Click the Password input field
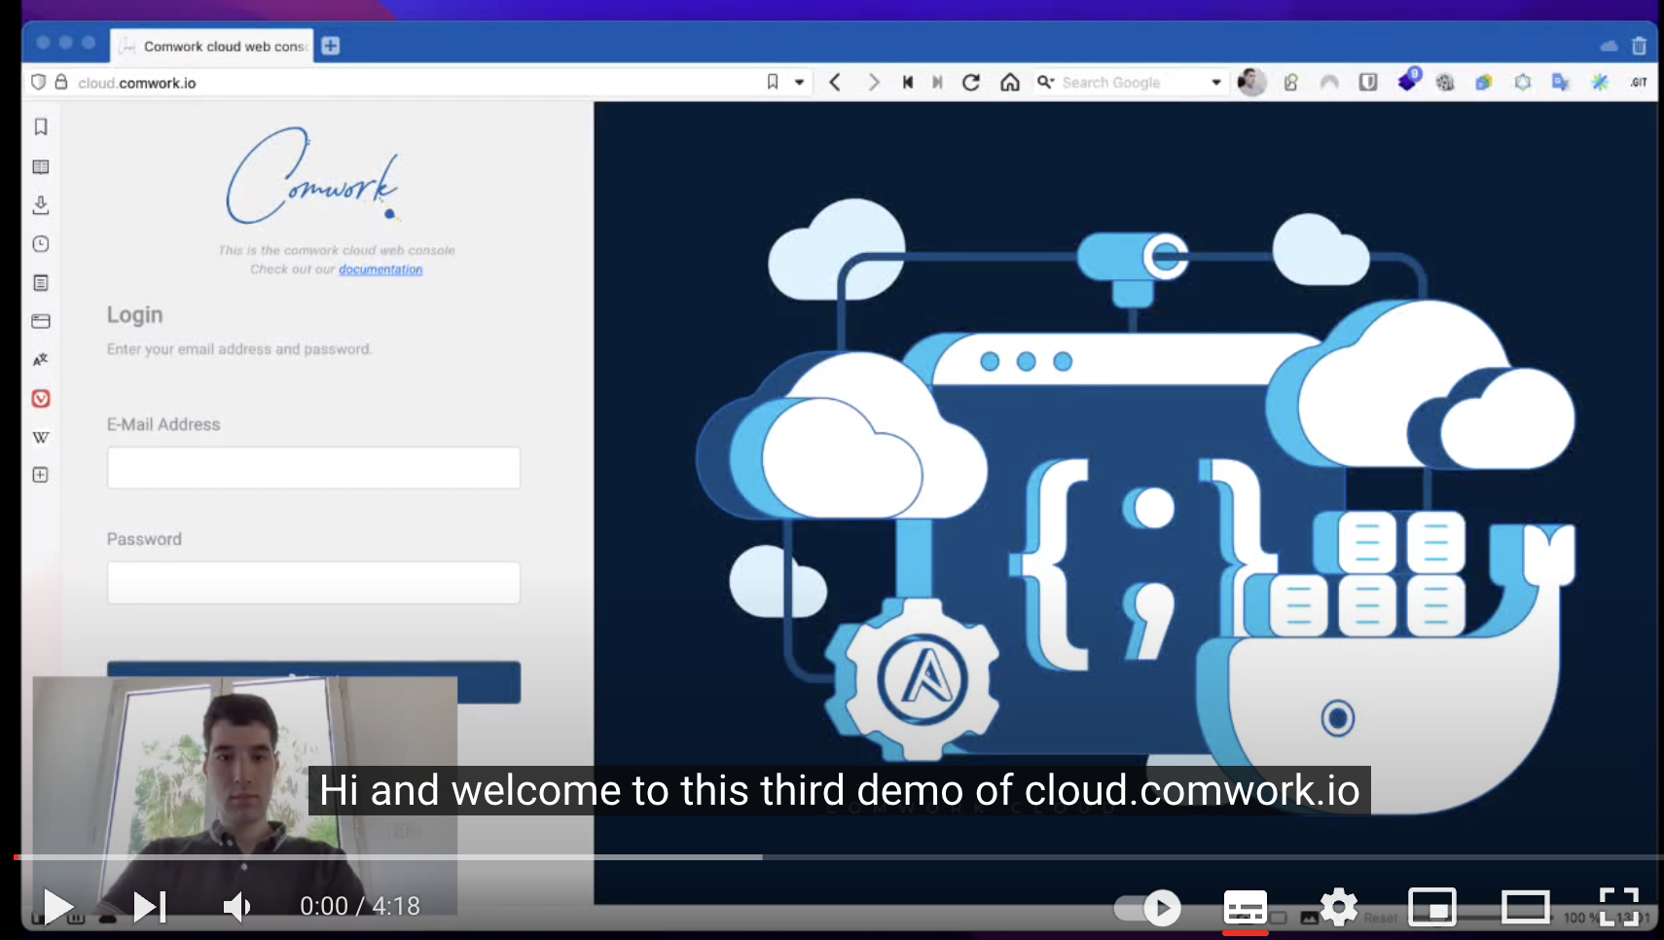The height and width of the screenshot is (940, 1664). click(x=313, y=583)
